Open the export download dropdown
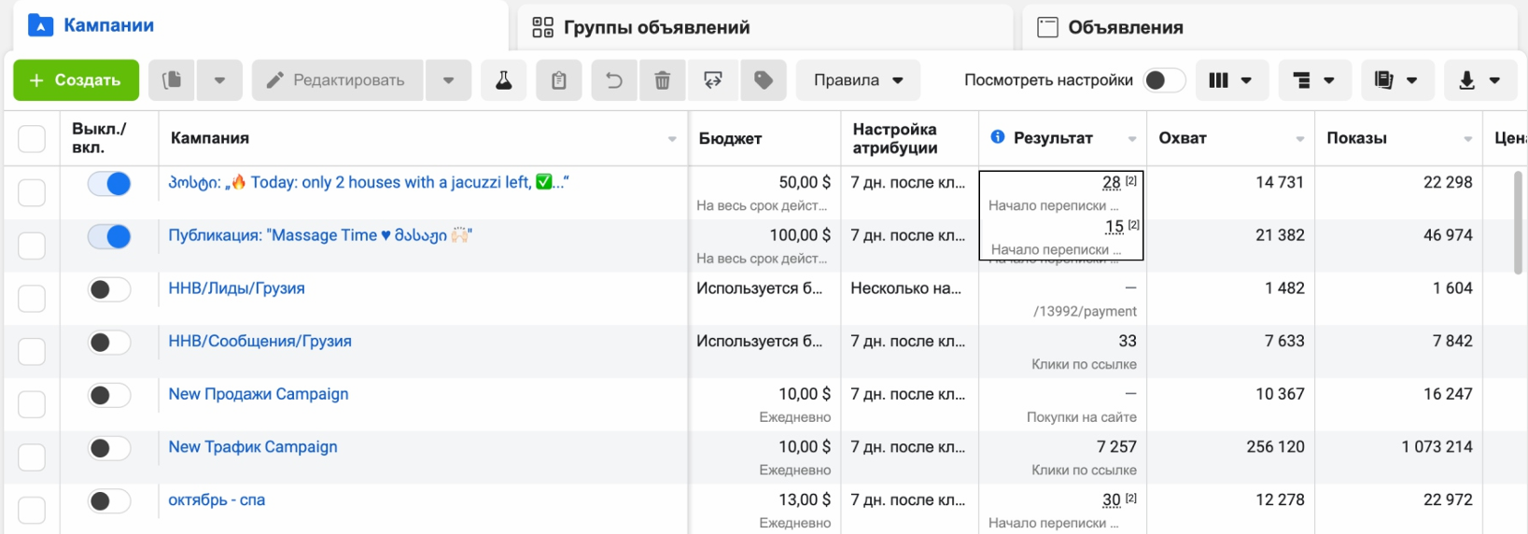The width and height of the screenshot is (1528, 534). tap(1480, 80)
